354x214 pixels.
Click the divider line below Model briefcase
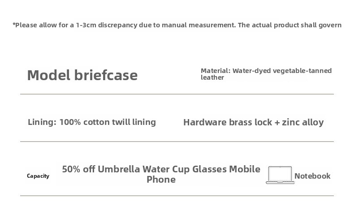(177, 94)
